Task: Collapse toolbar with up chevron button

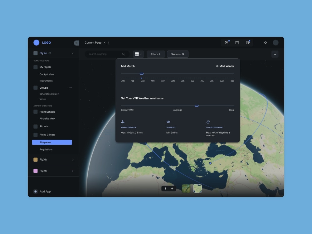Action: [275, 54]
